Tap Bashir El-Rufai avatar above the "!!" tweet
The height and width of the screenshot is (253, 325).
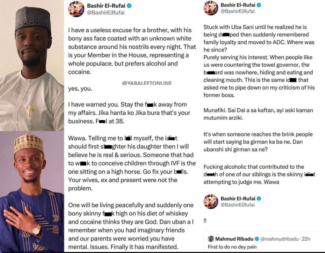211,201
